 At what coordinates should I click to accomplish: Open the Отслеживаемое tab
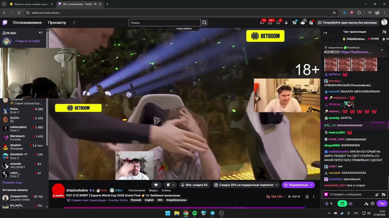coord(27,23)
